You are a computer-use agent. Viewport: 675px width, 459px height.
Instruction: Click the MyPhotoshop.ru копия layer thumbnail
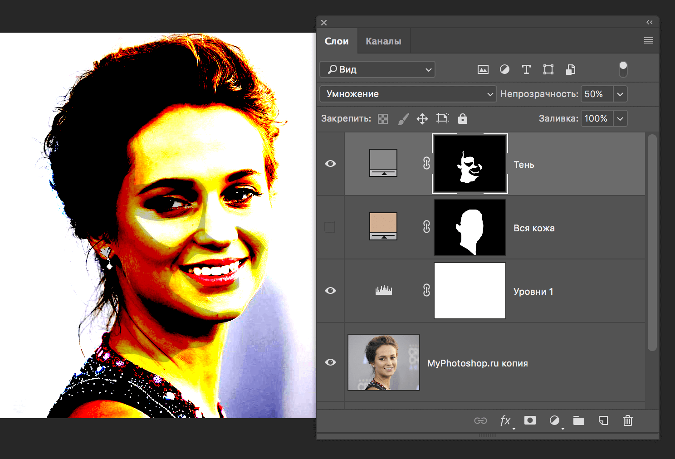pos(384,362)
